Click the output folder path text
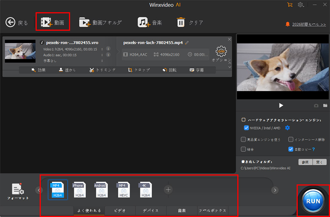 click(265, 168)
